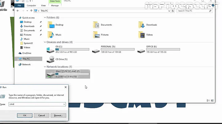Unpin Documents from Quick access
Viewport: 222px width, 124px height.
pyautogui.click(x=41, y=30)
